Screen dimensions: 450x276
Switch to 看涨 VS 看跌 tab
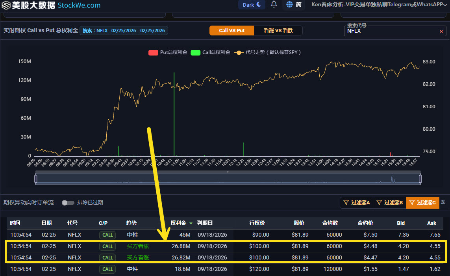click(278, 31)
